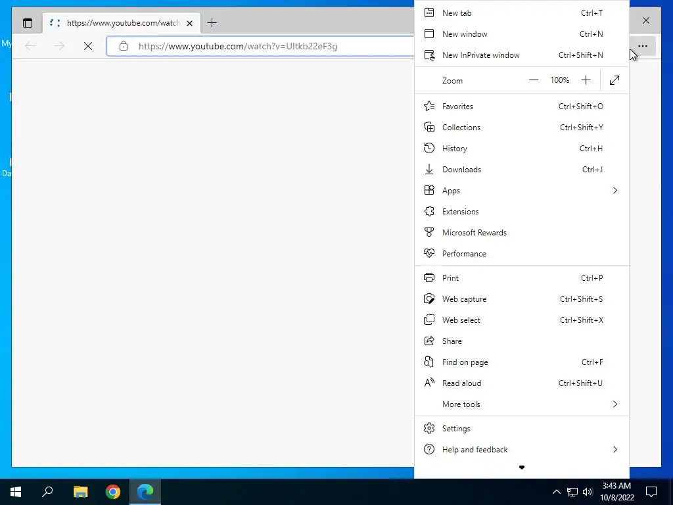Image resolution: width=673 pixels, height=505 pixels.
Task: Open the notification center icon
Action: tap(651, 492)
